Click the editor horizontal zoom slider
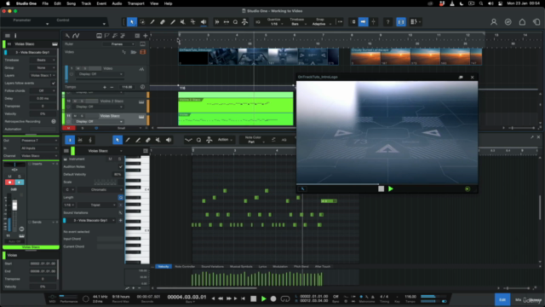The image size is (545, 307). [518, 288]
